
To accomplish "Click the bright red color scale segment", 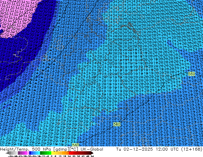I will point(70,153).
